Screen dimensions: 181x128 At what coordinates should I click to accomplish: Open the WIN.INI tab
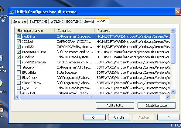pos(56,22)
